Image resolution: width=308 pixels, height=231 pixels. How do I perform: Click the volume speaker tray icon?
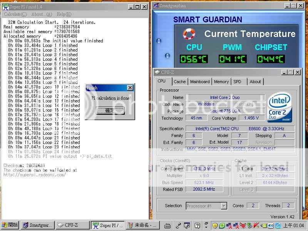(271, 225)
